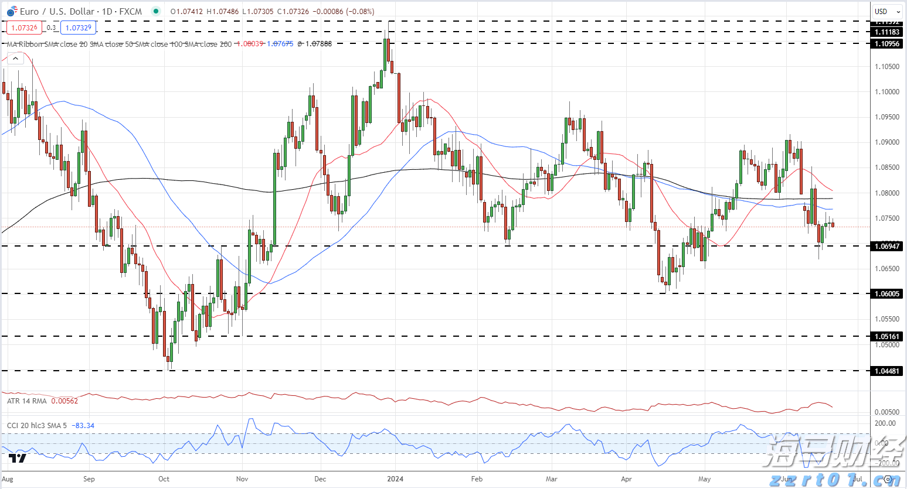The height and width of the screenshot is (489, 907).
Task: Click the green market status dot
Action: point(155,11)
